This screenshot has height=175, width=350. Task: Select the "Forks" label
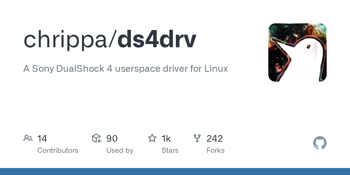click(215, 150)
